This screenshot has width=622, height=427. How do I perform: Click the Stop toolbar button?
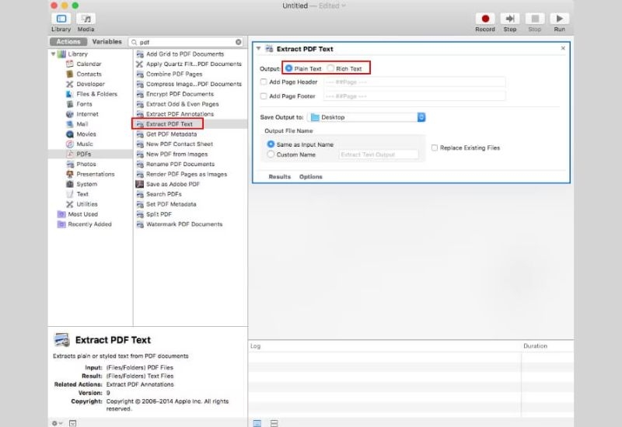point(535,19)
